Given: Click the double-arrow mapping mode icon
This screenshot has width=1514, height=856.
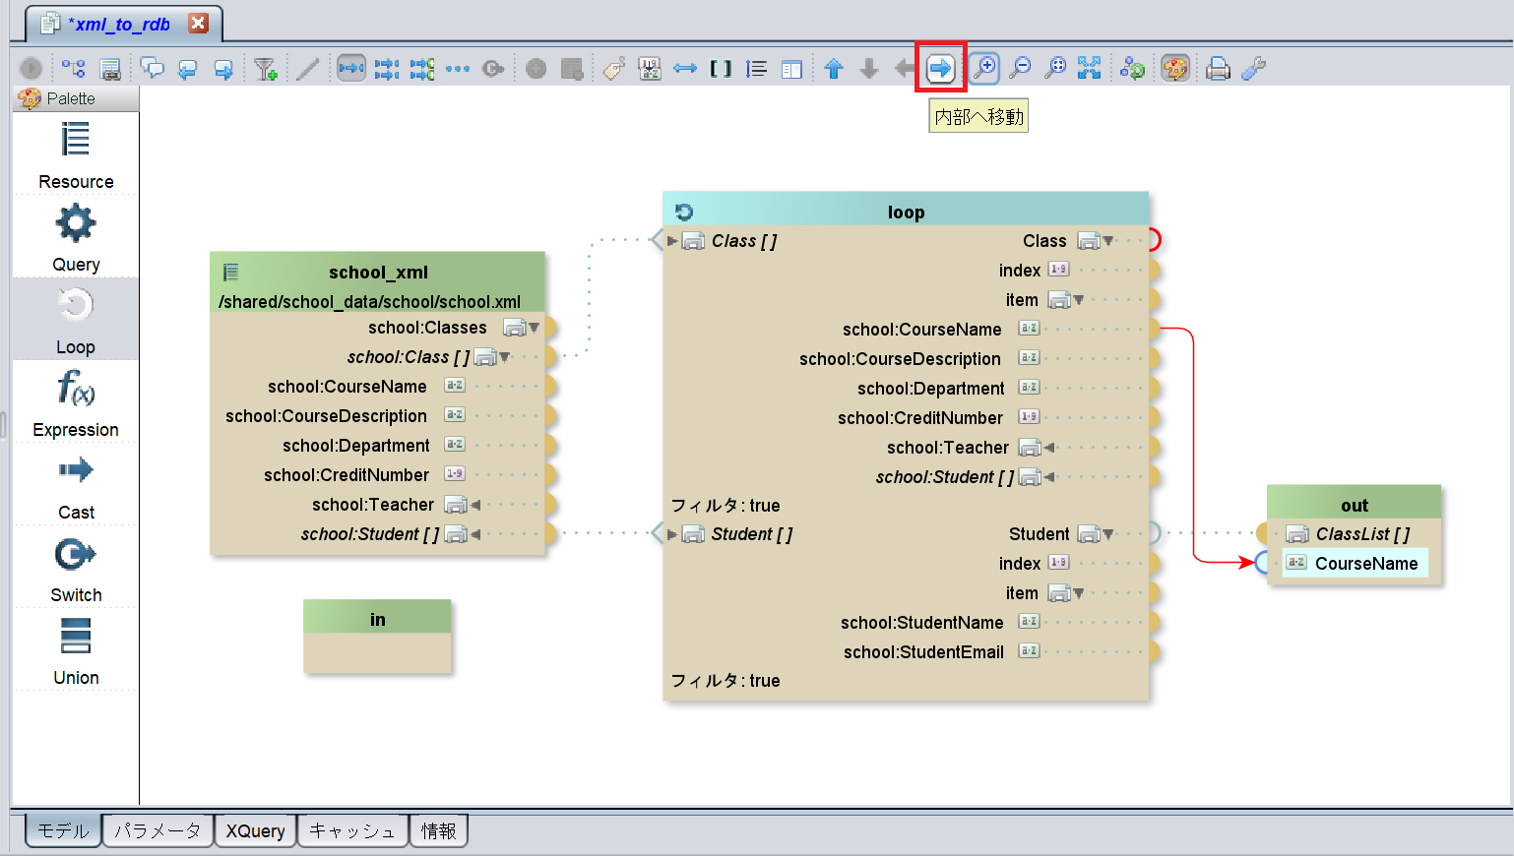Looking at the screenshot, I should [387, 68].
